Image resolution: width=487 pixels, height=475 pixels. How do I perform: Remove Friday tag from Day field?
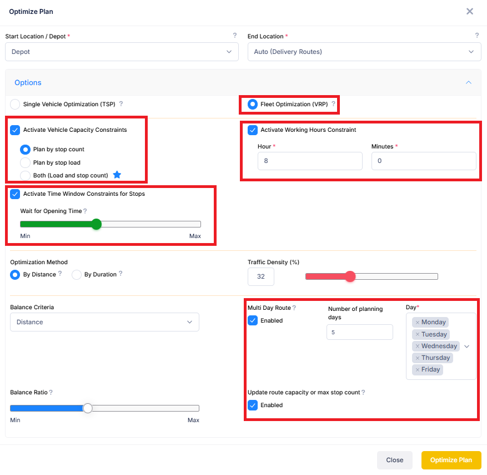418,370
